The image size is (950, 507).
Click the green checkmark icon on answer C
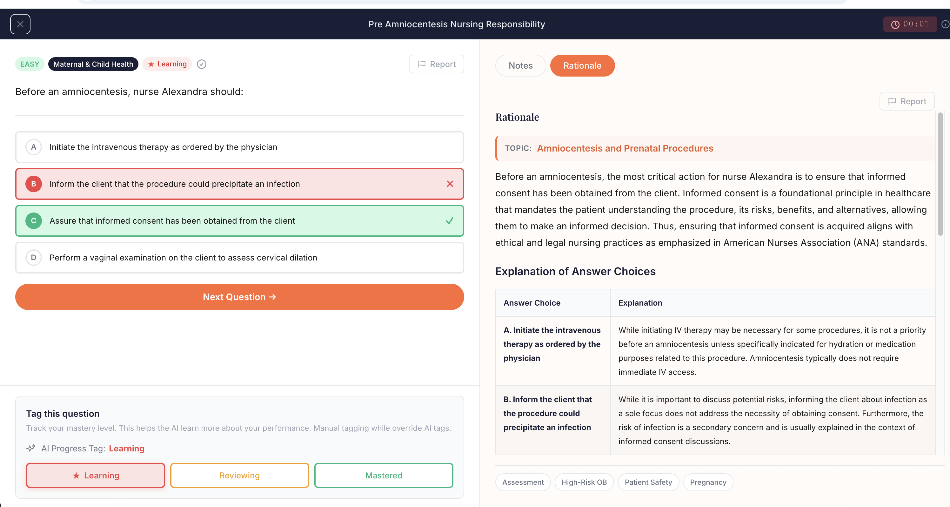tap(449, 221)
